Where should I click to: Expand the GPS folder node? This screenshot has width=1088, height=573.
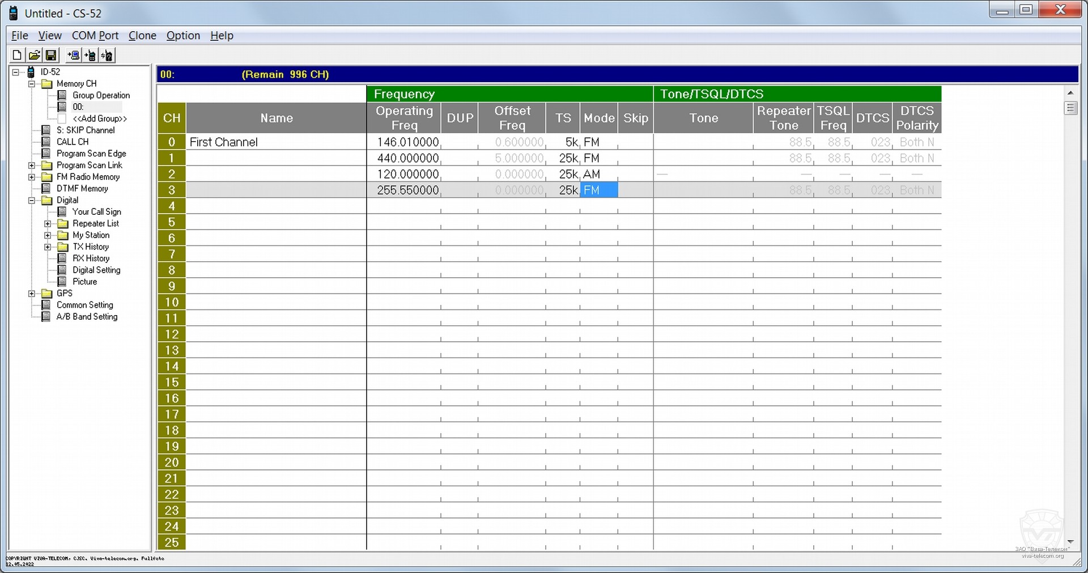coord(32,294)
